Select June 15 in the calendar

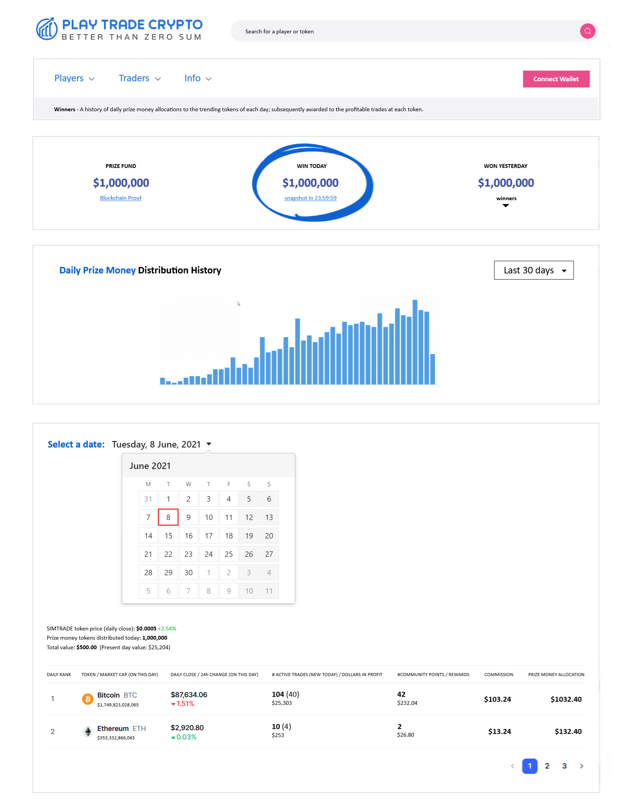pyautogui.click(x=168, y=536)
